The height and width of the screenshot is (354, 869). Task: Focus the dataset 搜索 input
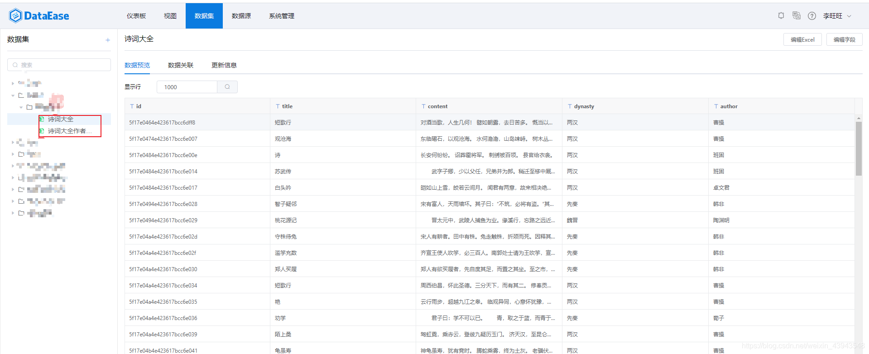tap(59, 65)
